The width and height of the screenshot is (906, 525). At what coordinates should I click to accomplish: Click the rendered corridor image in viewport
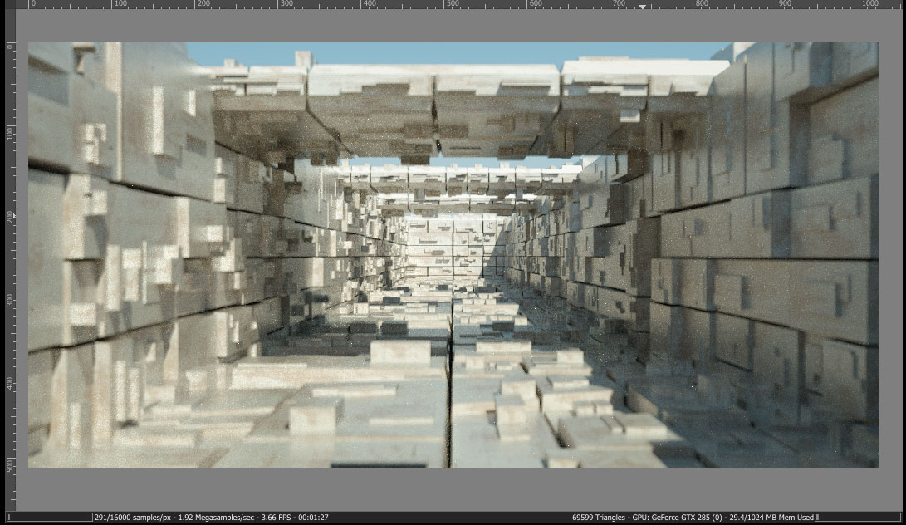click(x=453, y=254)
